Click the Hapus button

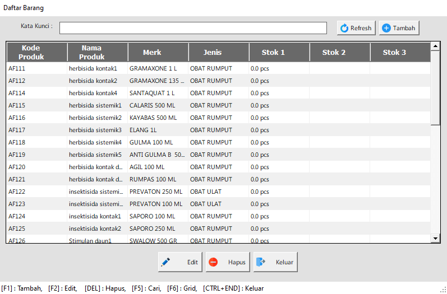point(228,262)
